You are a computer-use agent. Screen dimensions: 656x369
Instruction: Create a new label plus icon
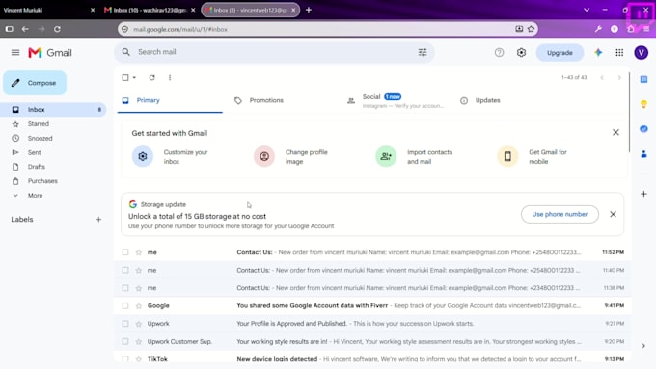point(98,219)
